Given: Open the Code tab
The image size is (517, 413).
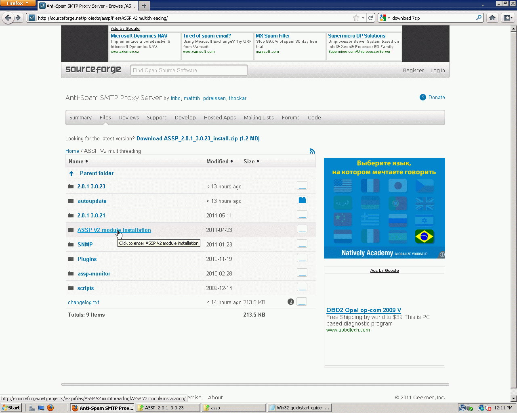Looking at the screenshot, I should coord(314,118).
